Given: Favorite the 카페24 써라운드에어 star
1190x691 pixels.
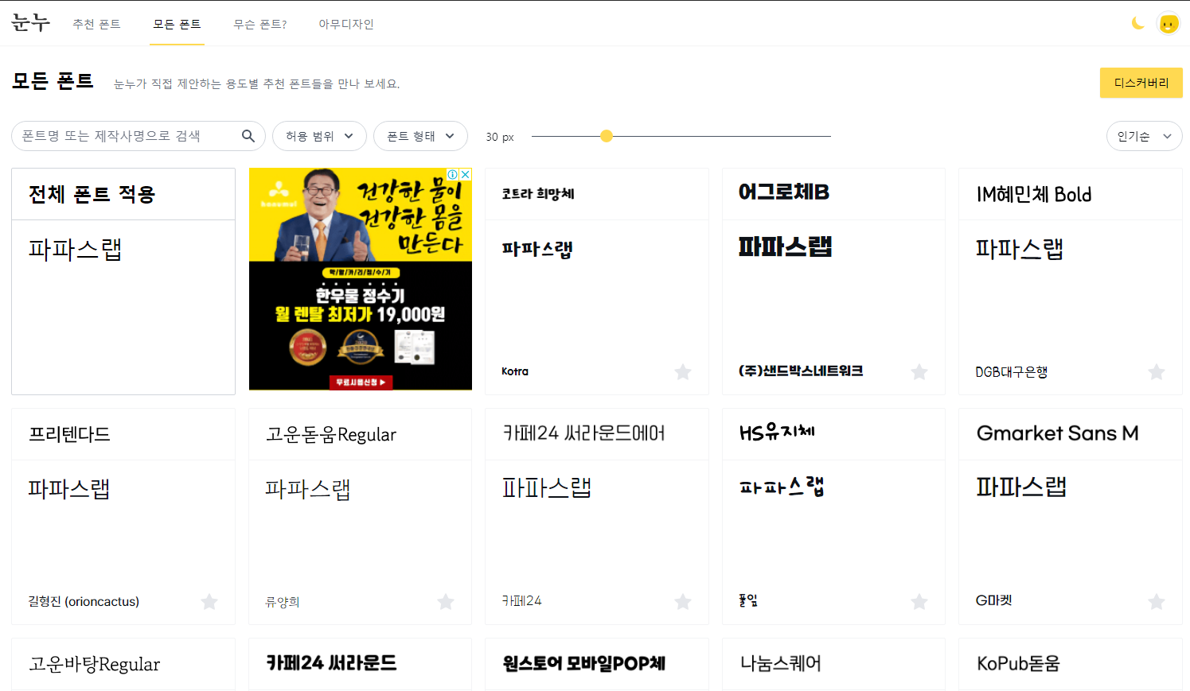Looking at the screenshot, I should (x=683, y=602).
